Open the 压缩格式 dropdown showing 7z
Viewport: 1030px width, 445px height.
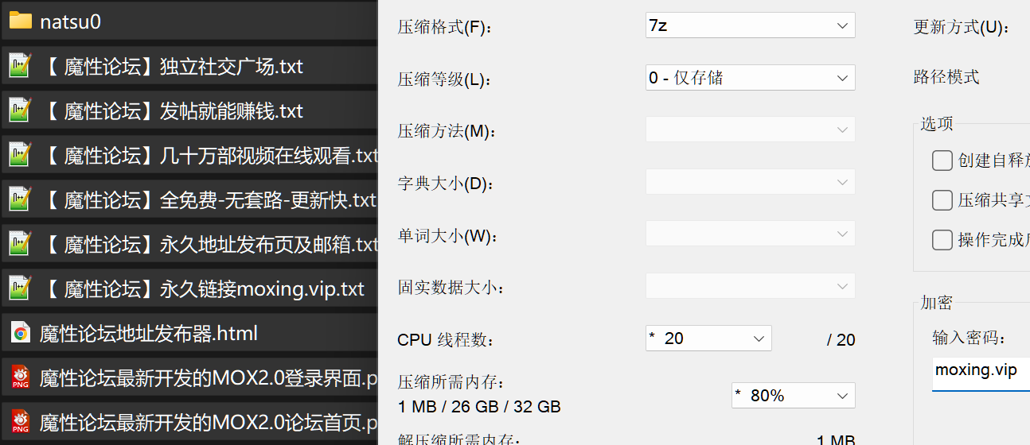(x=751, y=25)
